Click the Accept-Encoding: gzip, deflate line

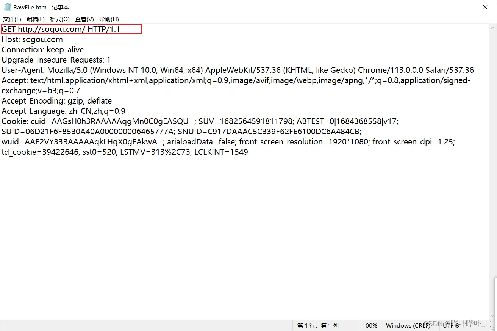coord(57,101)
